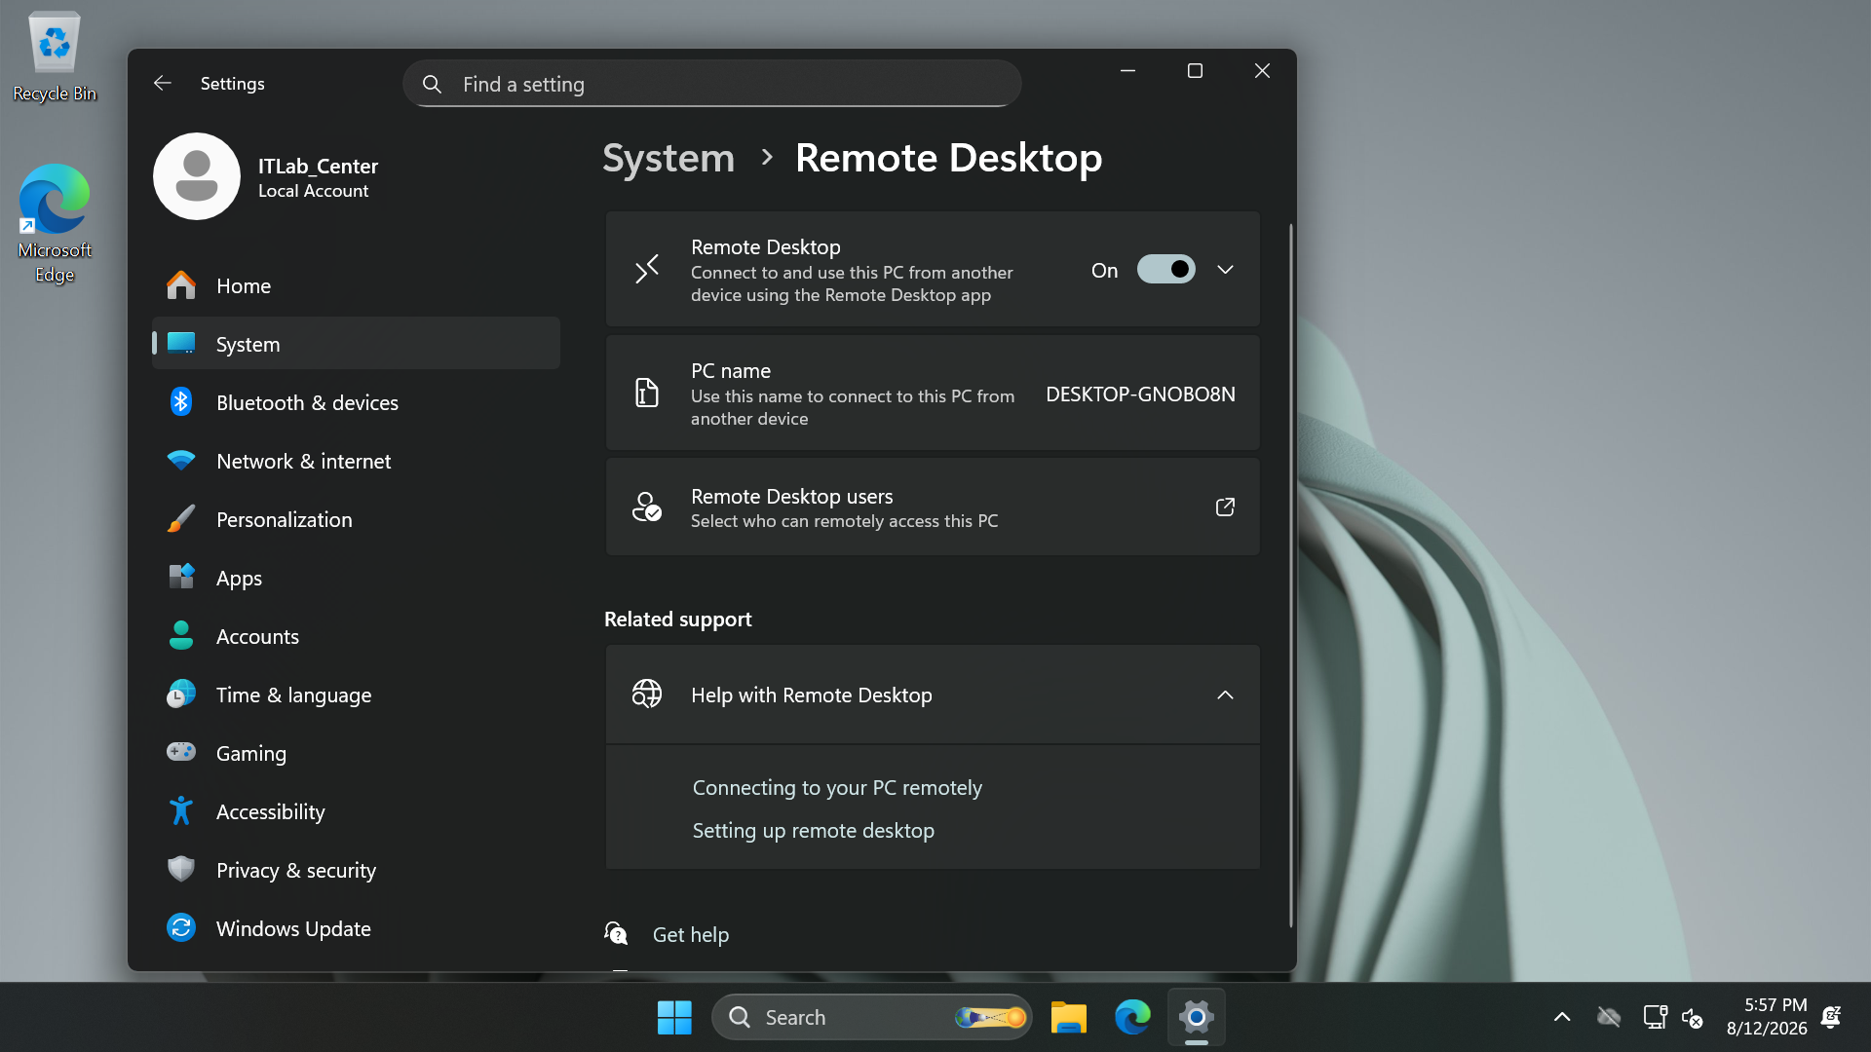Open the clock showing 5:57 PM
Image resolution: width=1871 pixels, height=1052 pixels.
(1767, 1016)
